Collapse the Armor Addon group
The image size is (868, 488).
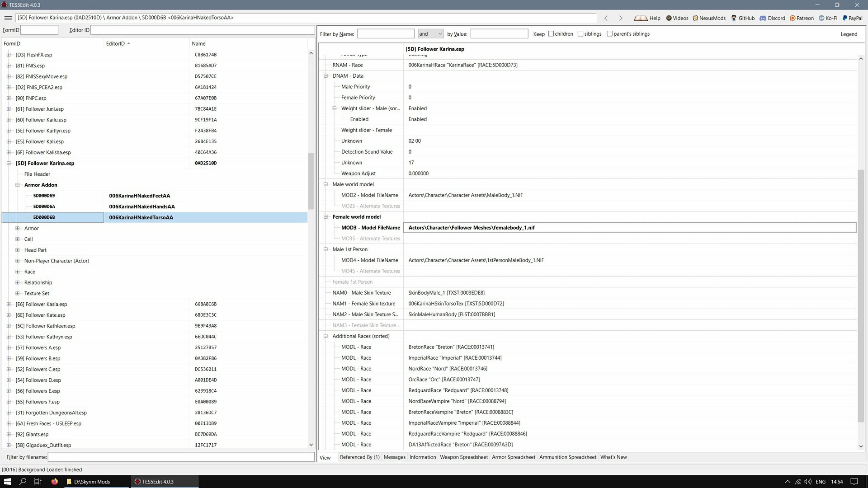click(17, 185)
